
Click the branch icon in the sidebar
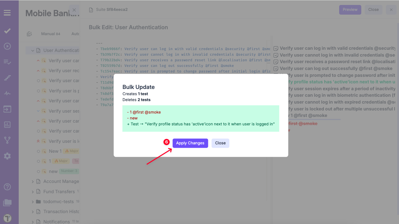[x=7, y=140]
